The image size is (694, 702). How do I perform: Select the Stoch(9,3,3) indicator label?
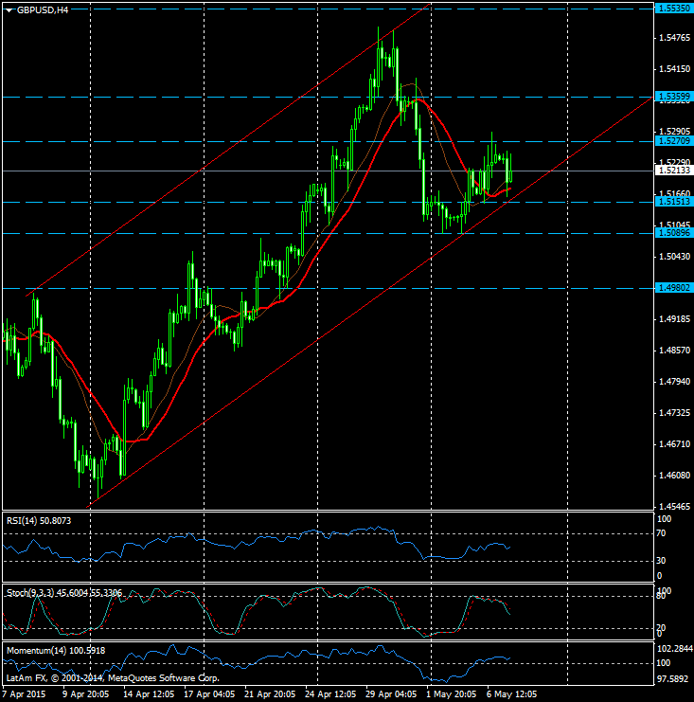(x=63, y=593)
